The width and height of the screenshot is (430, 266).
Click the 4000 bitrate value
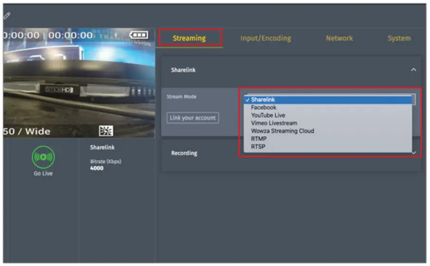[x=97, y=168]
